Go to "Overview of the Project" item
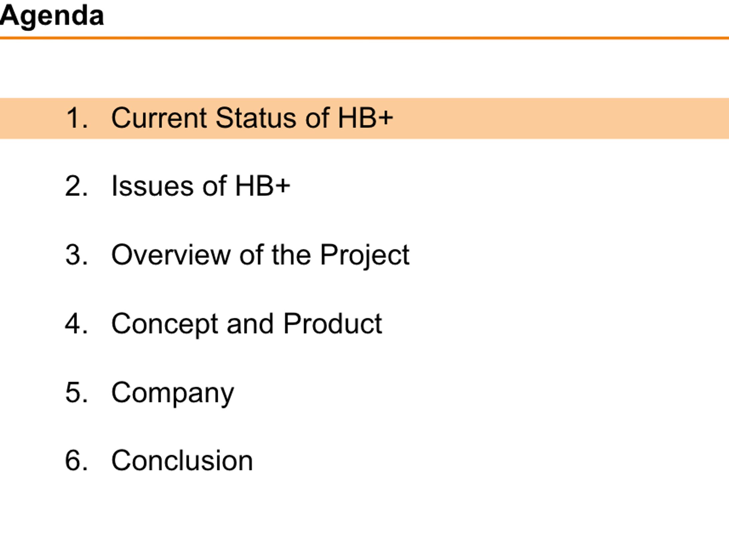The image size is (729, 545). (260, 255)
